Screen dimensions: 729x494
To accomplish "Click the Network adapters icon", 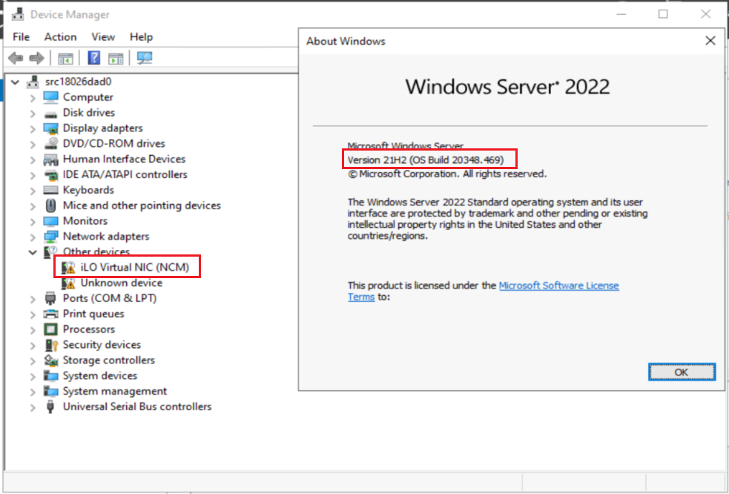I will 50,237.
